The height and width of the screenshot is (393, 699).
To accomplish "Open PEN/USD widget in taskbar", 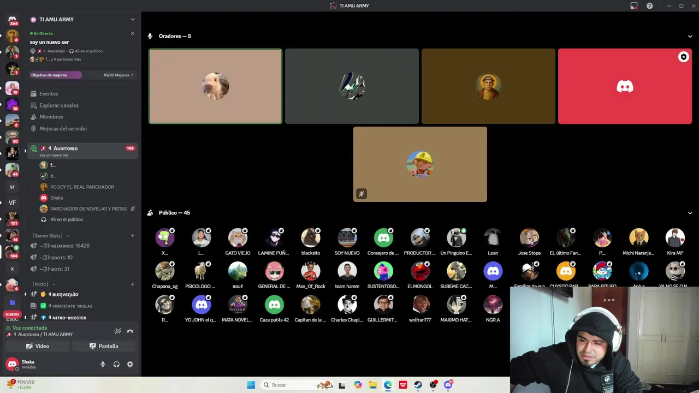I will click(21, 384).
